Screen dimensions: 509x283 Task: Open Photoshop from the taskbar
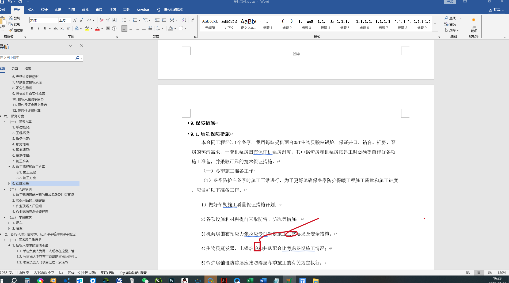172,280
